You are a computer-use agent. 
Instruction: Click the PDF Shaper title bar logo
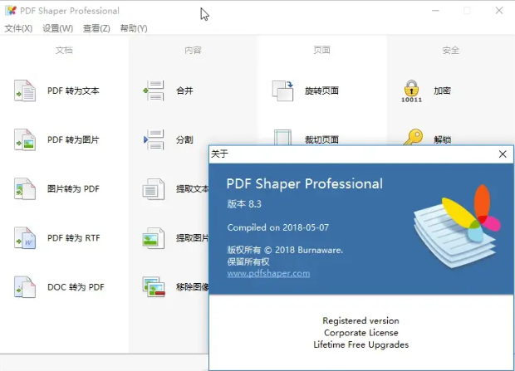(x=11, y=11)
